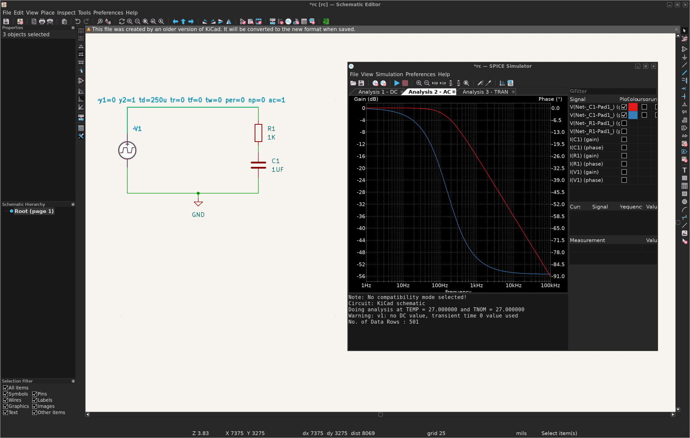Open the File menu in the Schematic Editor

click(7, 12)
